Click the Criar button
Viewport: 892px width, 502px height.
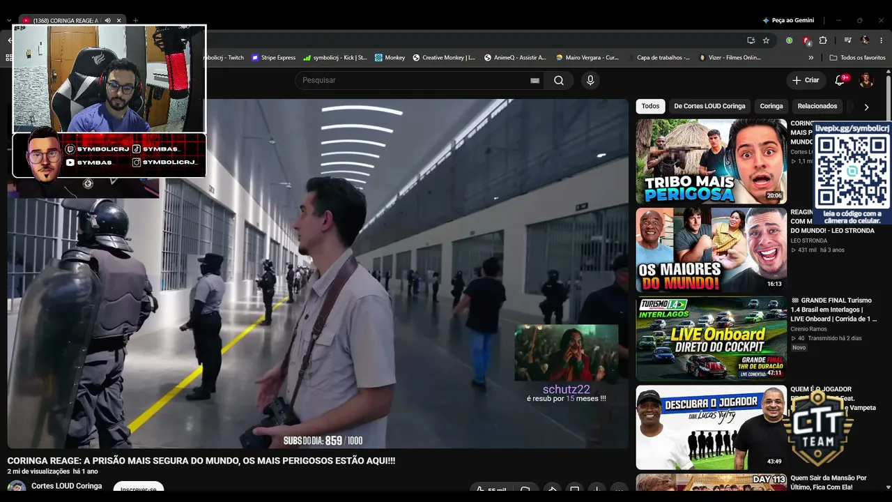click(806, 80)
